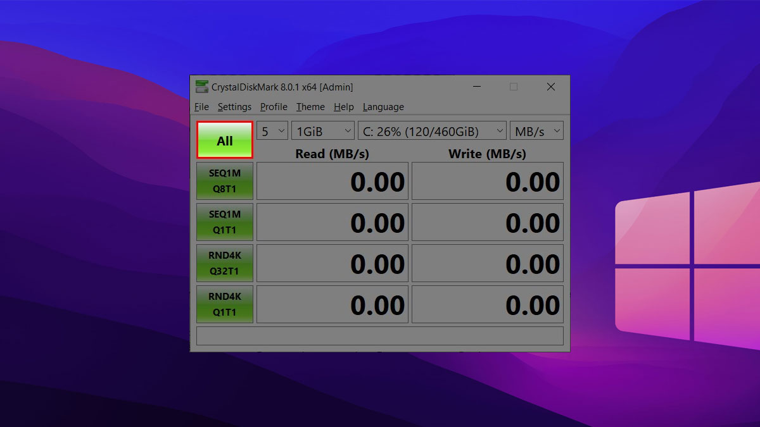Run the RND4K Q32T1 test
The width and height of the screenshot is (760, 427).
[225, 263]
